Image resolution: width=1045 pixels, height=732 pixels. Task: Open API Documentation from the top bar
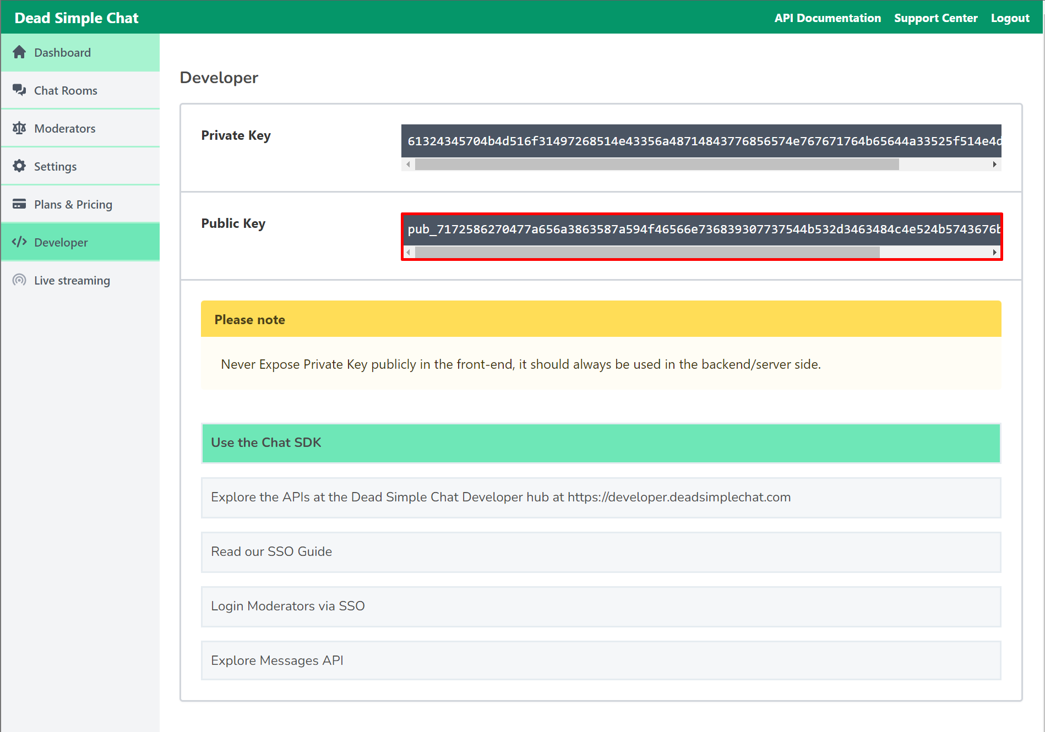coord(827,17)
